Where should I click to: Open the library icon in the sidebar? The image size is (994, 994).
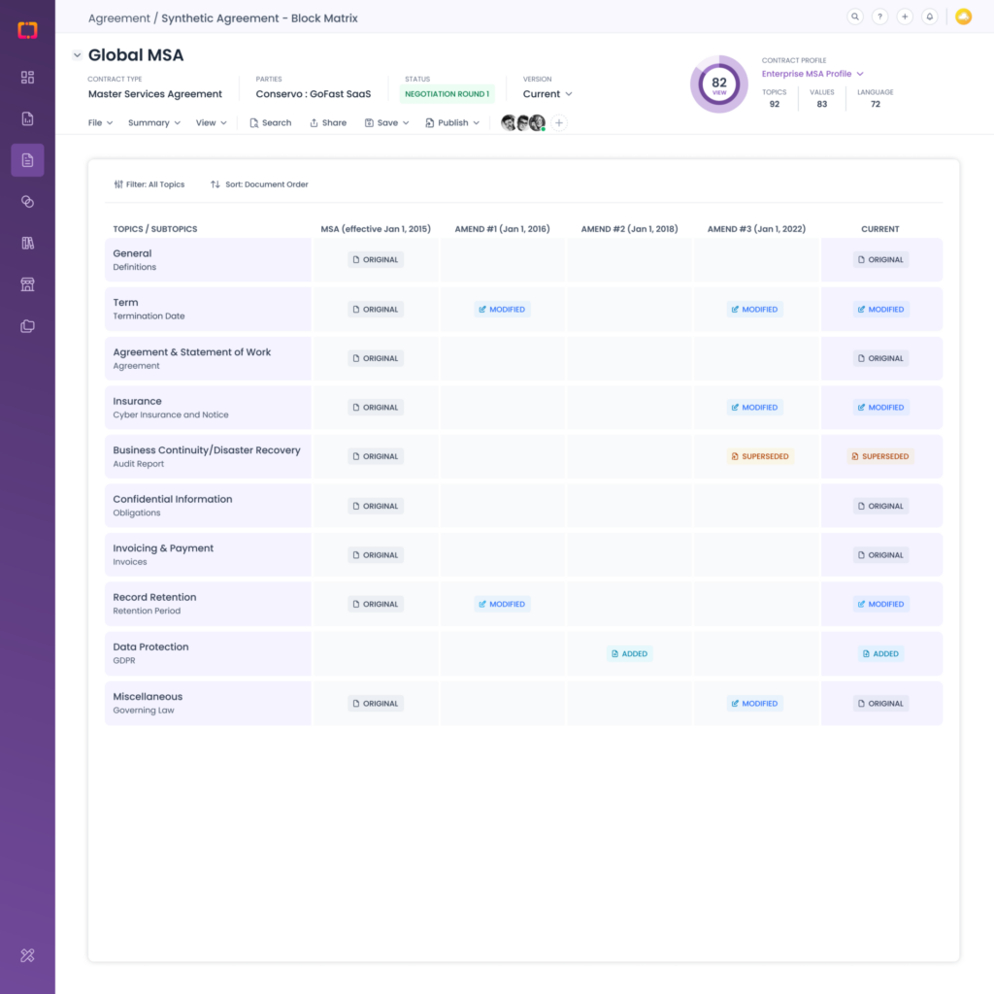click(27, 243)
